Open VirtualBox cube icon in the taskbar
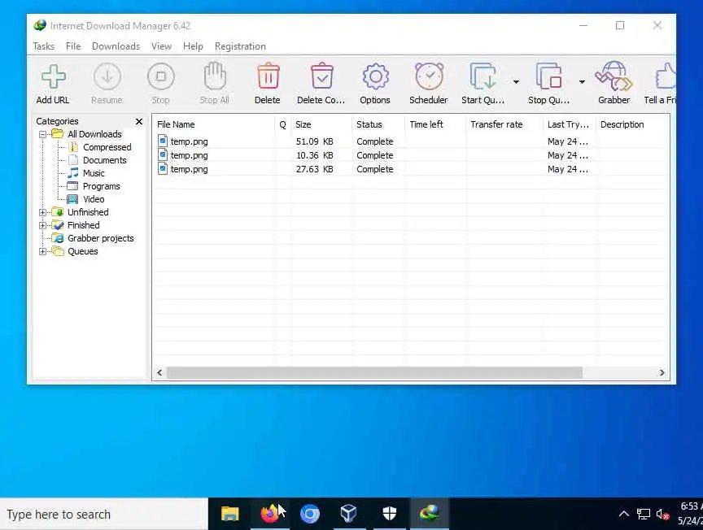Screen dimensions: 703x530 (x=349, y=514)
